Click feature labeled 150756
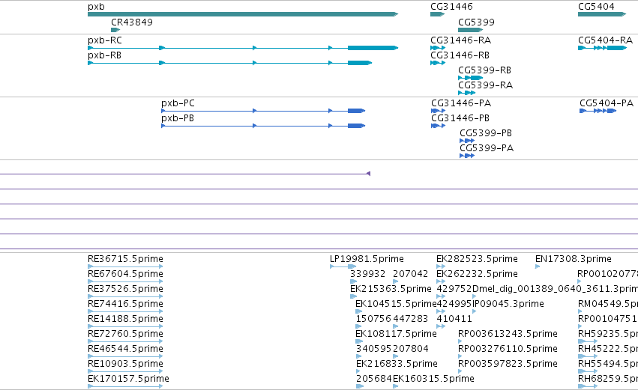The height and width of the screenshot is (390, 638). (x=373, y=320)
